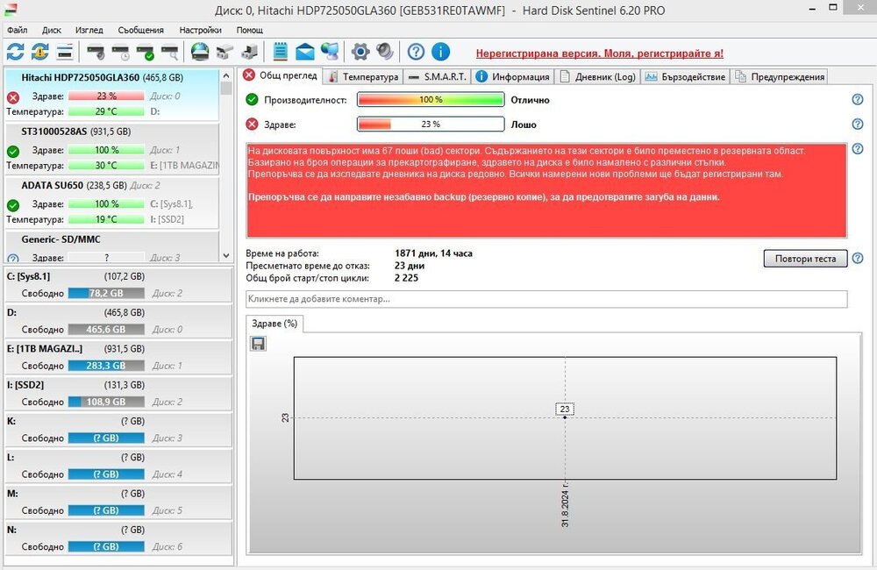Save the health graph using floppy icon
Image resolution: width=877 pixels, height=570 pixels.
pos(259,344)
